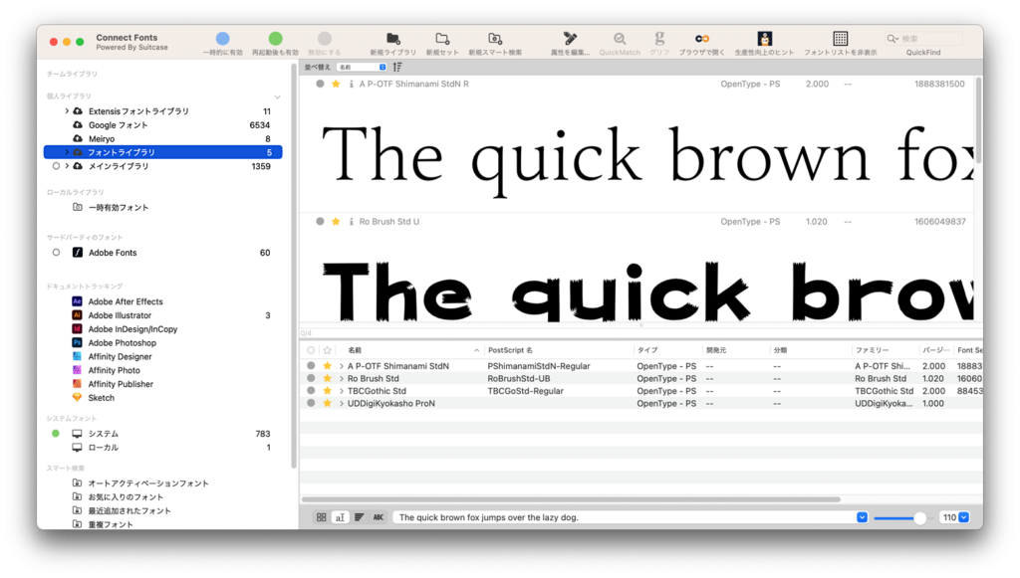Sort by 分類 column header
This screenshot has width=1020, height=578.
coord(811,350)
